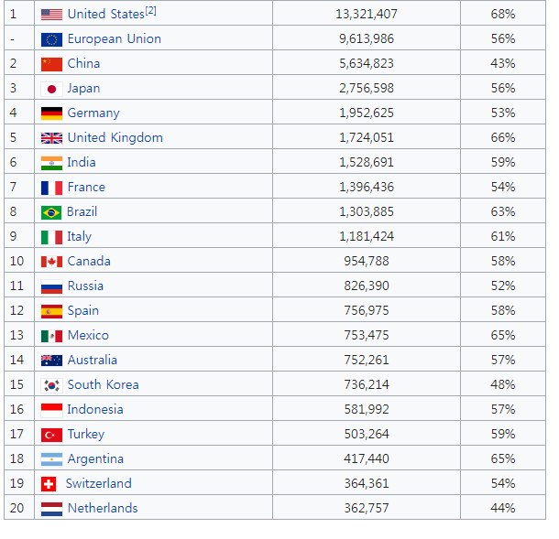Click the France flag icon
Screen dimensions: 559x539
(51, 188)
